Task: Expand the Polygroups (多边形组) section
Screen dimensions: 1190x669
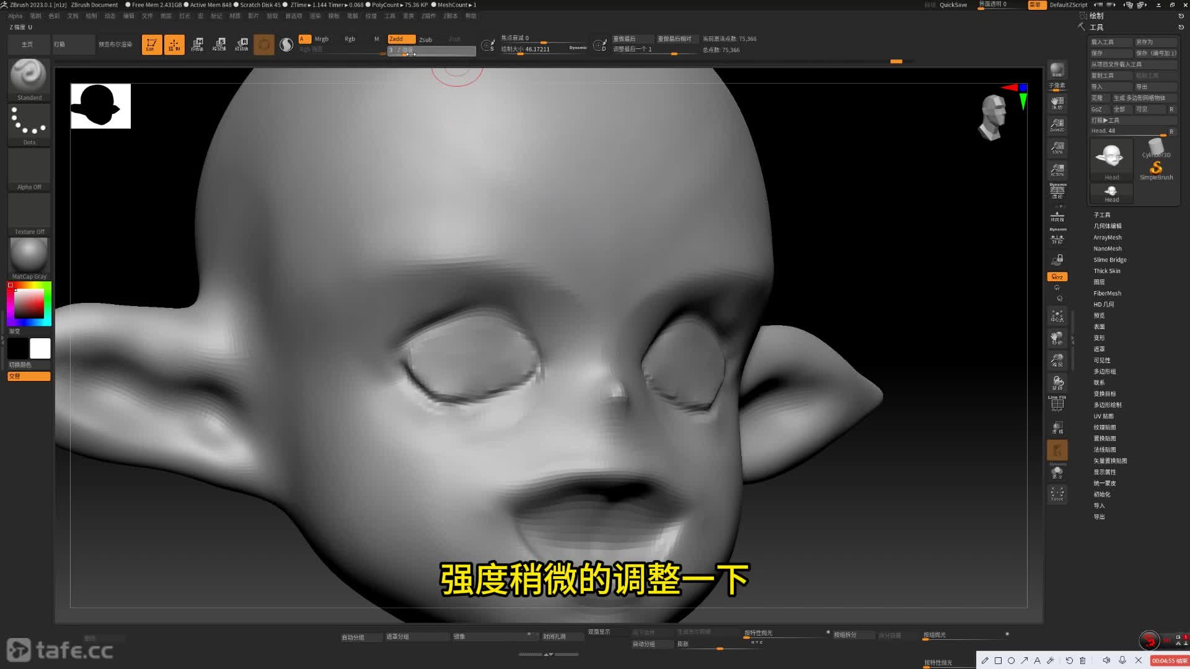Action: (1104, 371)
